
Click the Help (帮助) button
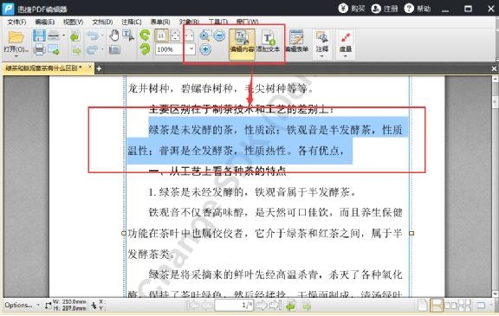(x=418, y=9)
